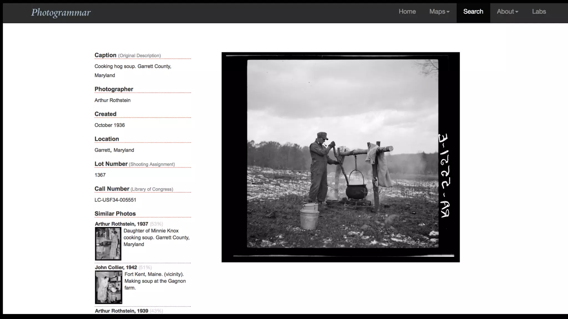The image size is (568, 319).
Task: Click the Garrett county location link
Action: click(102, 150)
